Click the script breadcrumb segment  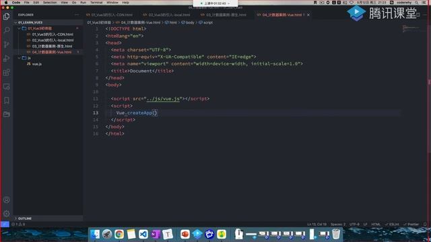(205, 22)
